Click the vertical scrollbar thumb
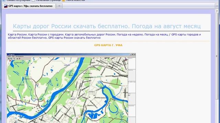 point(217,56)
